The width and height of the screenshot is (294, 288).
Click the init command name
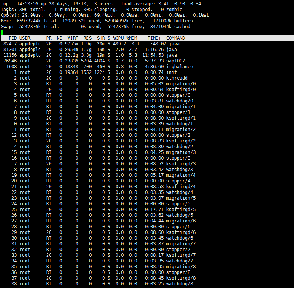coord(172,72)
